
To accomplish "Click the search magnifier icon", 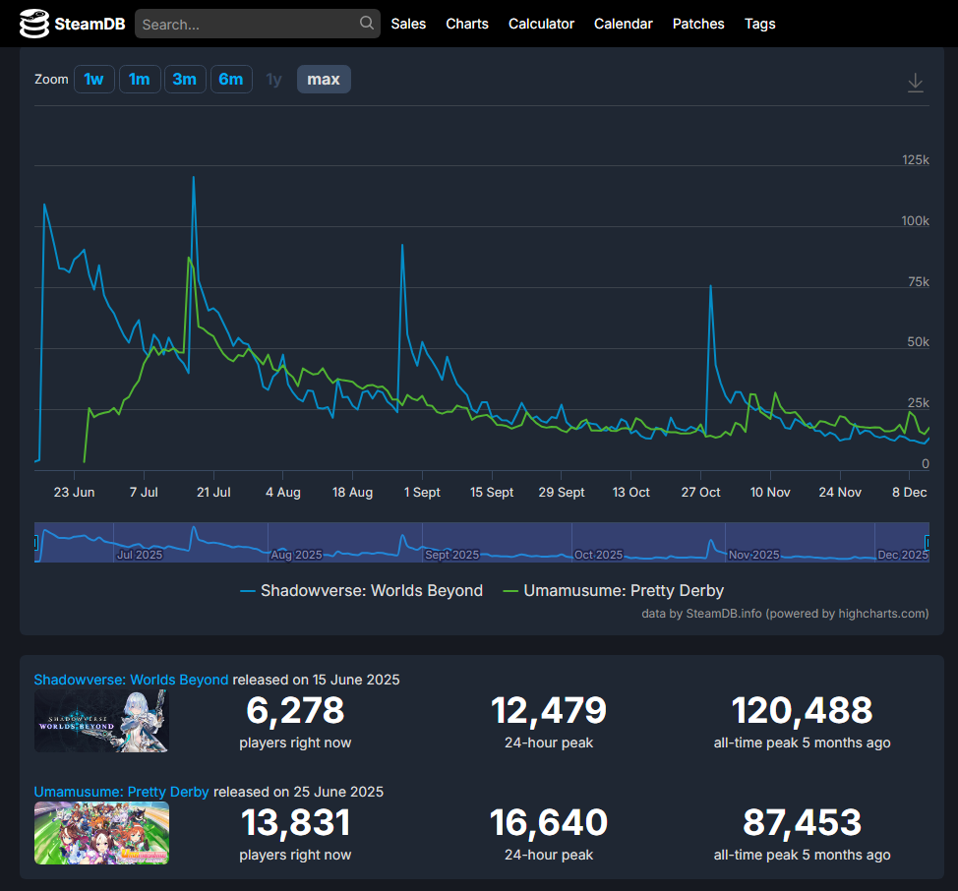I will [367, 24].
